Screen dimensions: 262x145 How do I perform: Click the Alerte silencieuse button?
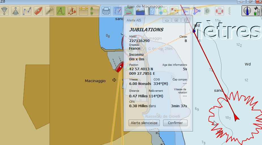(x=144, y=123)
